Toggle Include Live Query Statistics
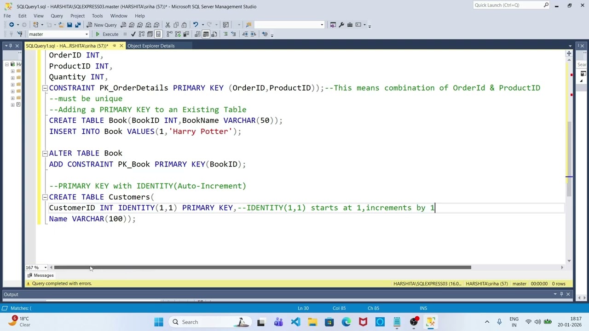 point(178,34)
